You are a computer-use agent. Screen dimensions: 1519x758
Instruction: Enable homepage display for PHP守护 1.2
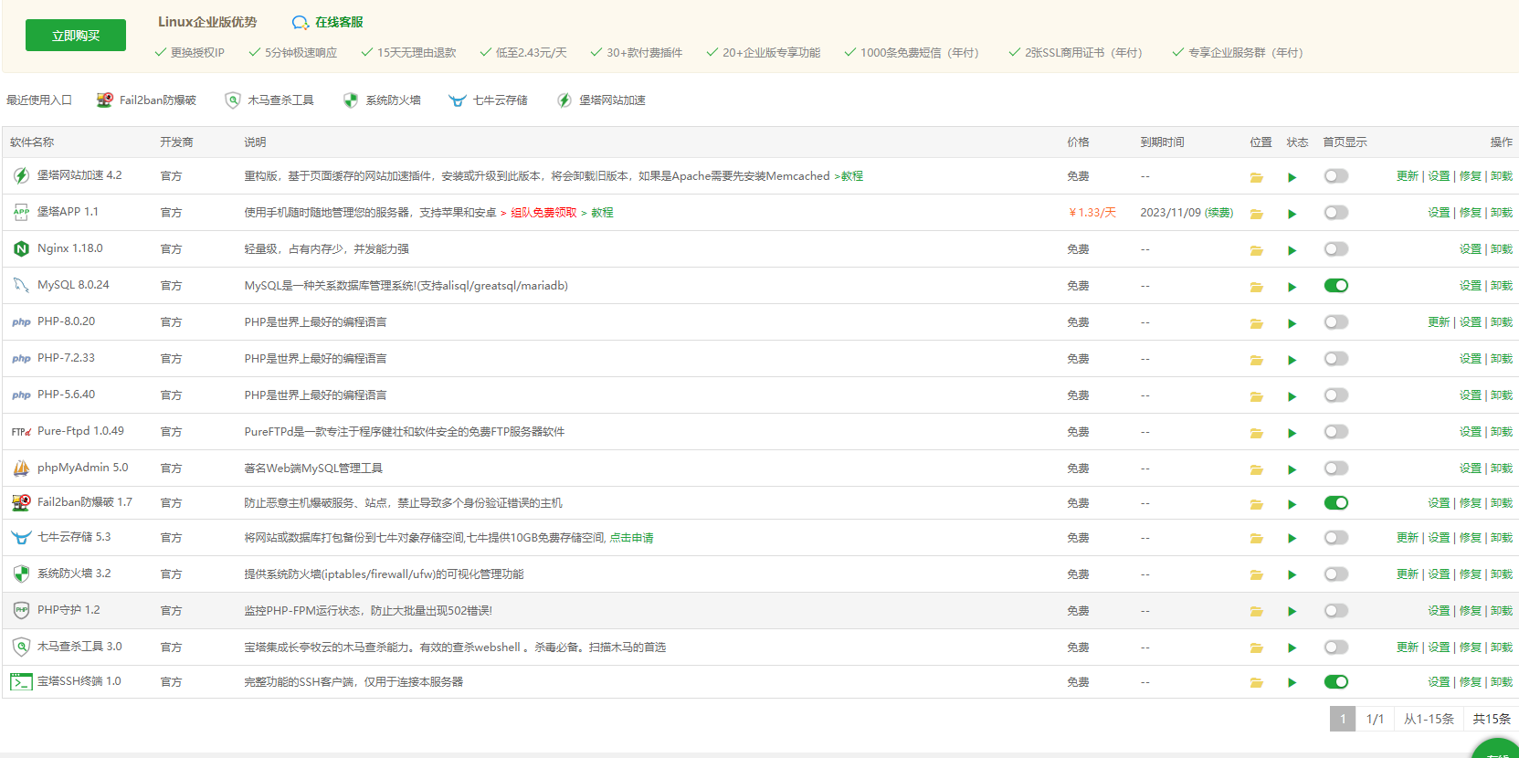click(x=1336, y=611)
